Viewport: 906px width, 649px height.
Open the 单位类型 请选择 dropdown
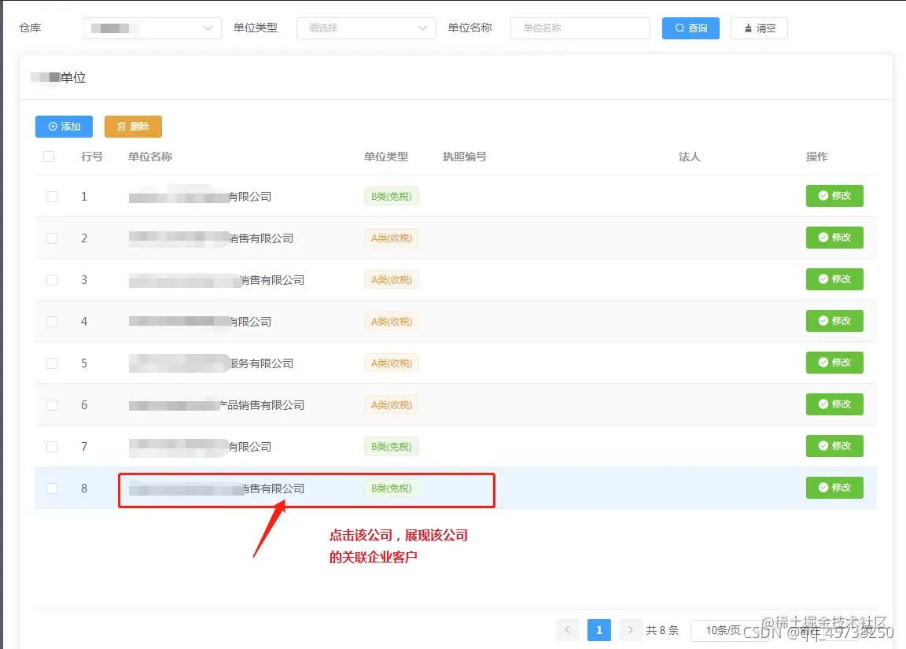coord(366,28)
